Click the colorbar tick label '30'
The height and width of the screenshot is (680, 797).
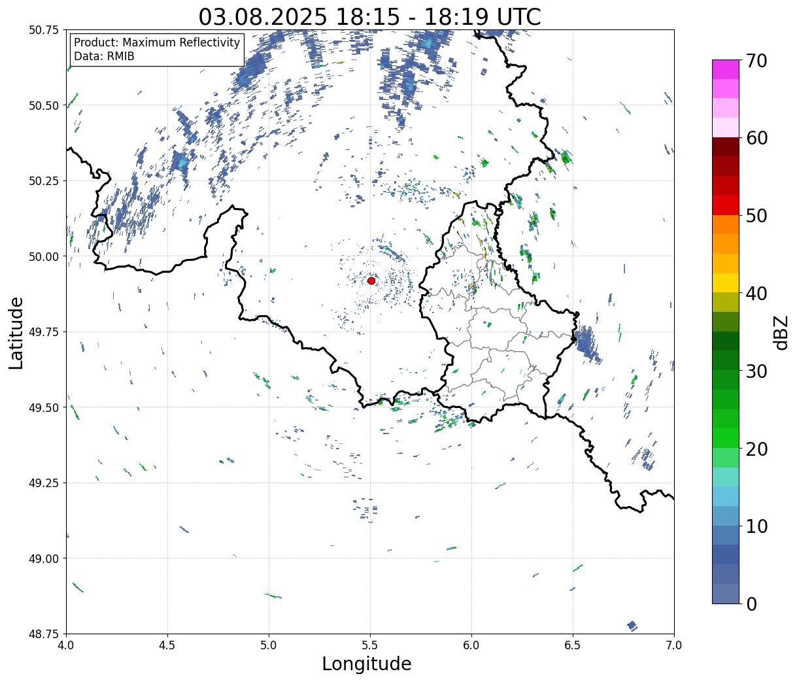756,371
